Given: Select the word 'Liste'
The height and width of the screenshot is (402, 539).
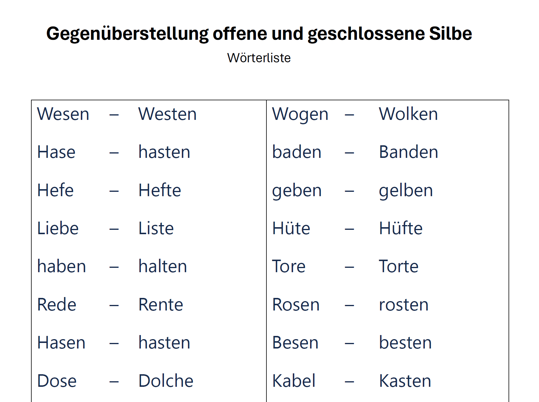Looking at the screenshot, I should pyautogui.click(x=156, y=228).
